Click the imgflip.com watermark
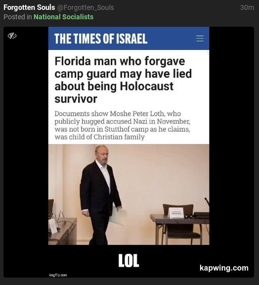The height and width of the screenshot is (285, 259). (x=58, y=275)
